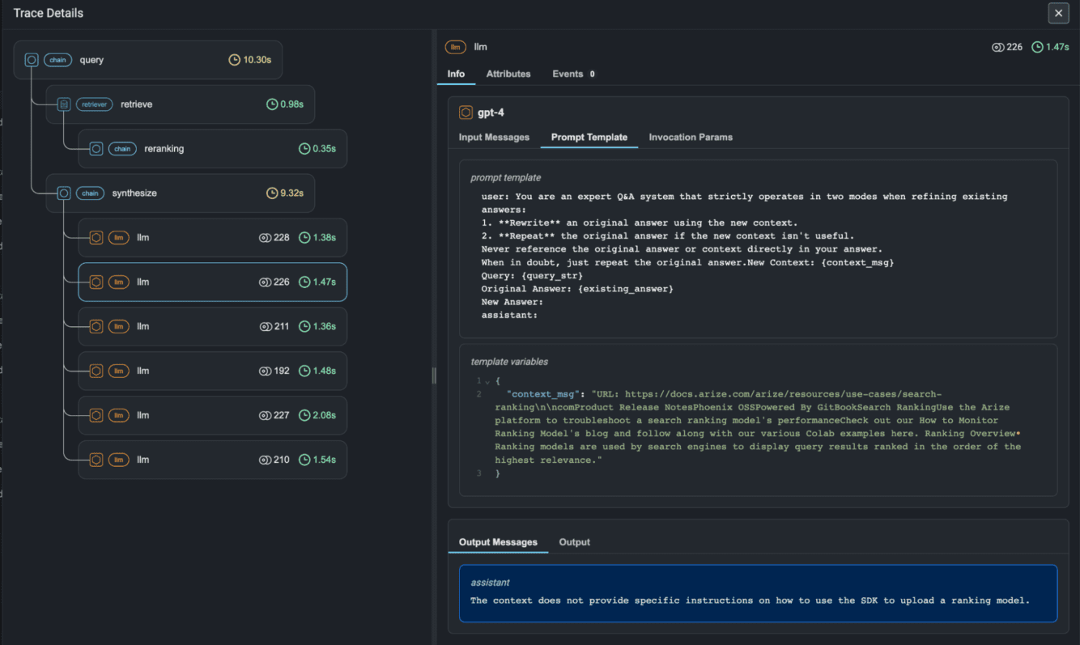Open the Events tab

568,74
